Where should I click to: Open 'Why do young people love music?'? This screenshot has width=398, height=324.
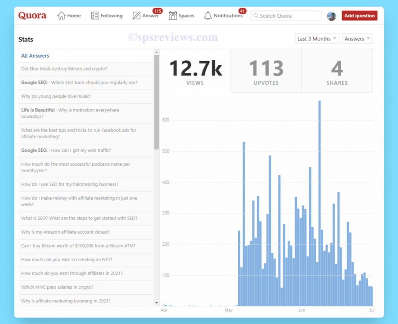(x=86, y=96)
